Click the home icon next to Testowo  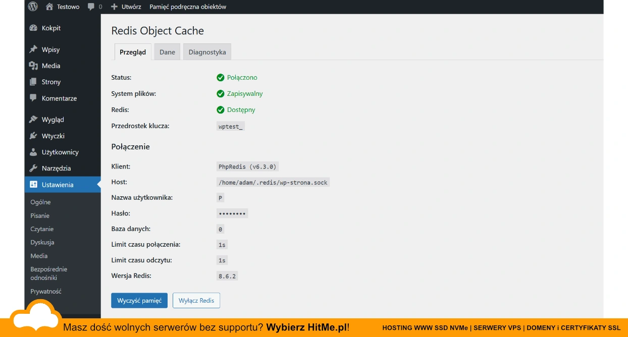click(x=49, y=7)
